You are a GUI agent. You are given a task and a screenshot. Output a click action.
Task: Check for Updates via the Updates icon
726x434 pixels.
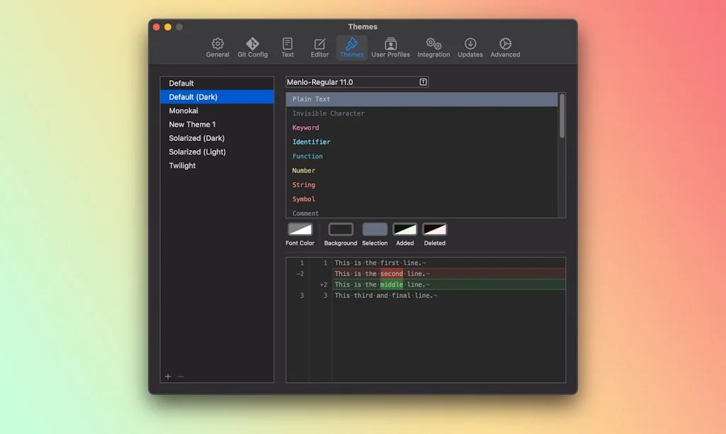[470, 46]
